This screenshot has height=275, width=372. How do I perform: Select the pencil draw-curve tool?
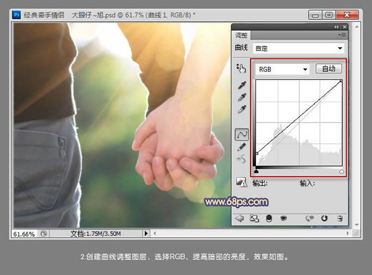(x=242, y=147)
